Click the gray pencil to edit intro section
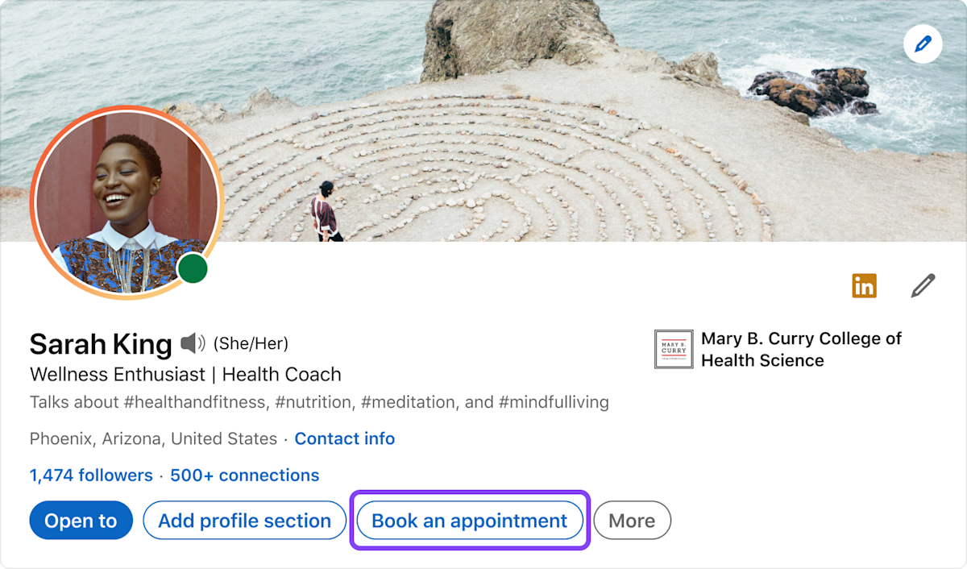 (x=923, y=284)
